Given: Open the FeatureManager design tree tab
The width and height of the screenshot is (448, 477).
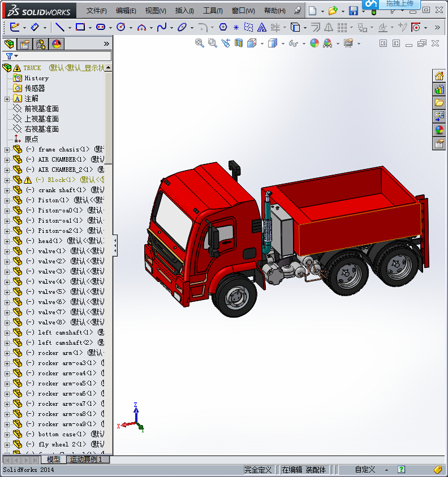Looking at the screenshot, I should coord(9,44).
